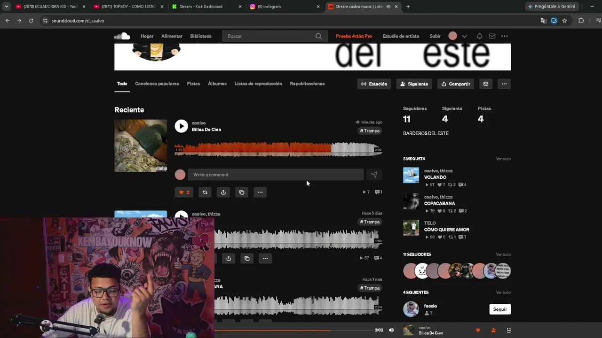Click the SoundCloud logo
Image resolution: width=602 pixels, height=338 pixels.
(122, 36)
